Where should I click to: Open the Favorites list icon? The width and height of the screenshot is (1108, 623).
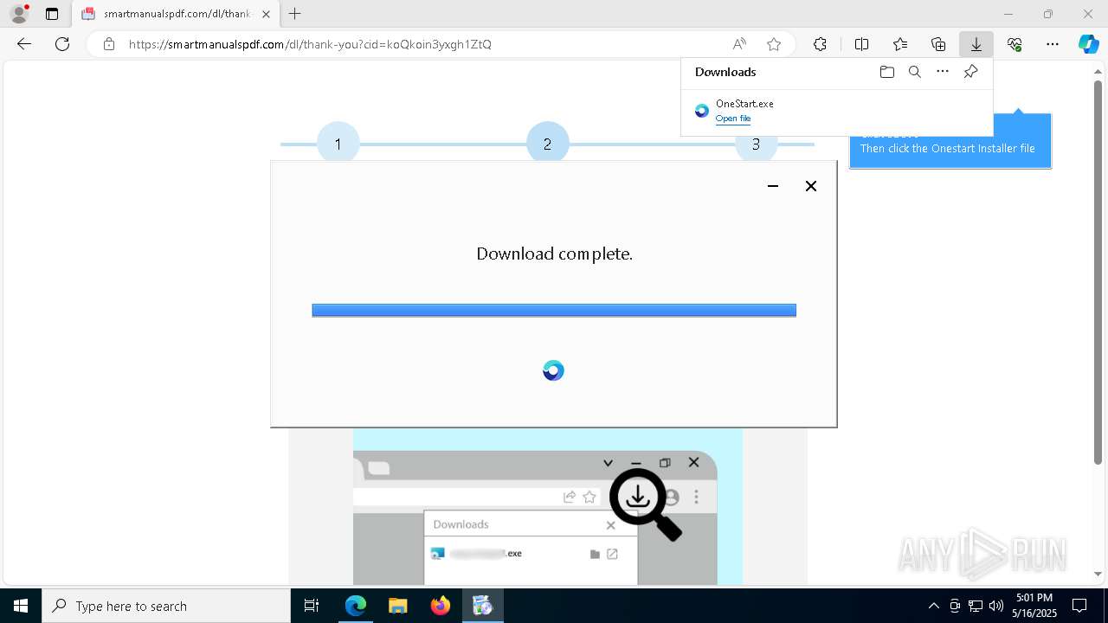point(900,44)
